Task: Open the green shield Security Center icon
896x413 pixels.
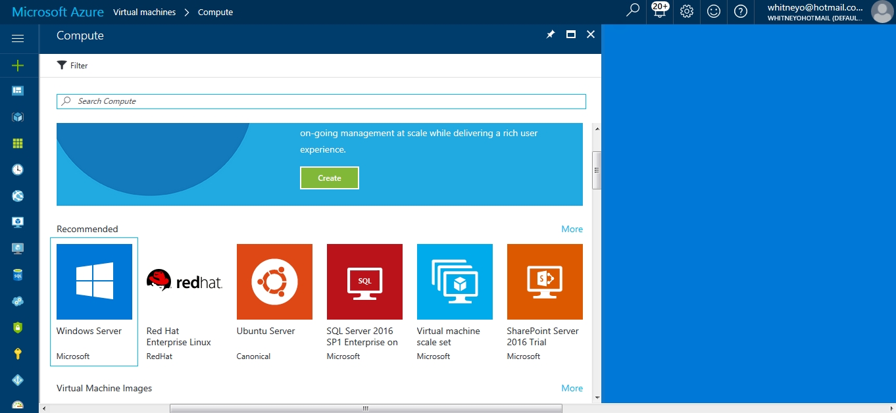Action: tap(18, 328)
